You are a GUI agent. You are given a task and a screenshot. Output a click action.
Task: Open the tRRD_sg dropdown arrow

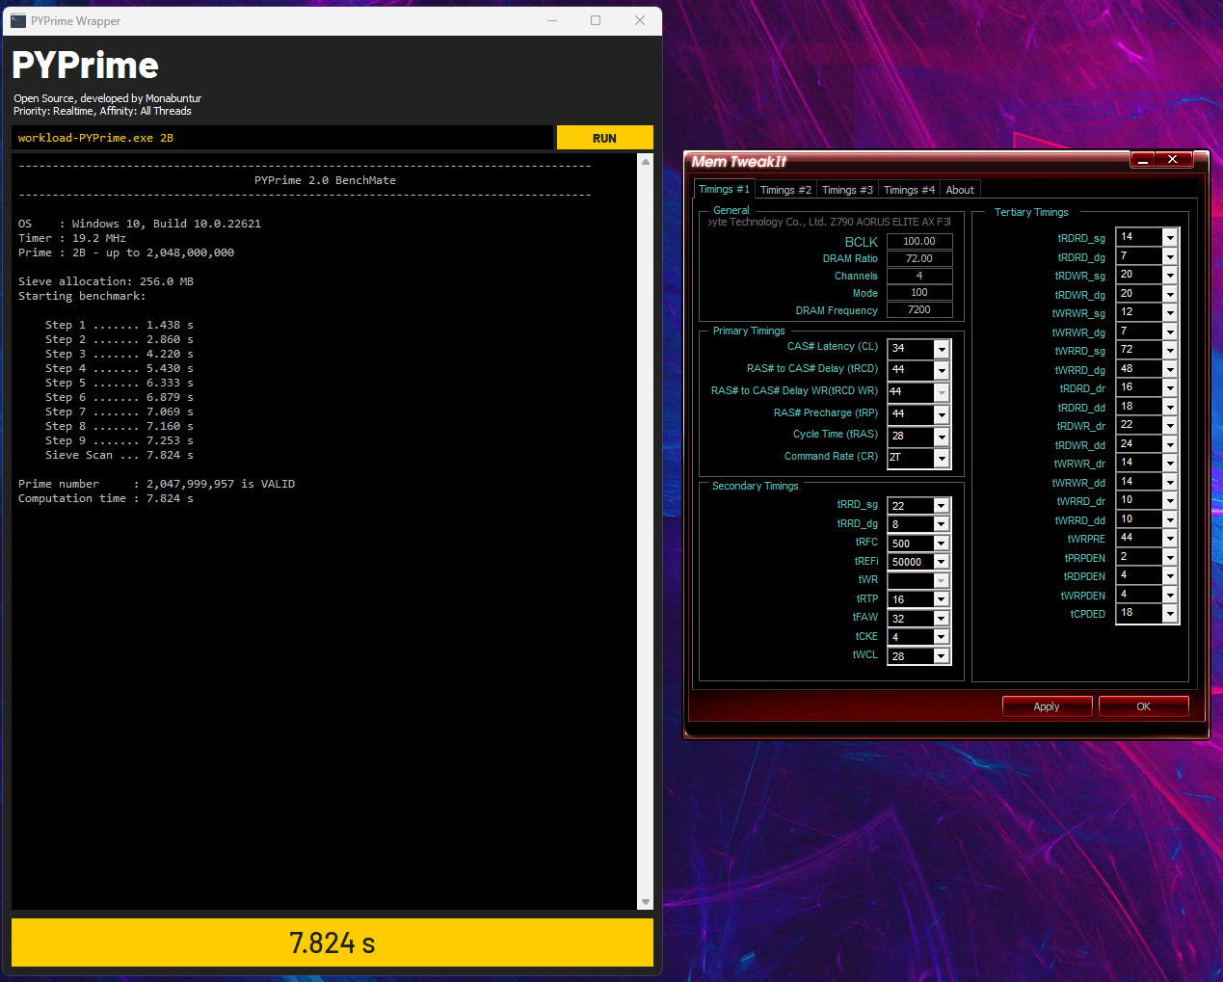coord(942,506)
